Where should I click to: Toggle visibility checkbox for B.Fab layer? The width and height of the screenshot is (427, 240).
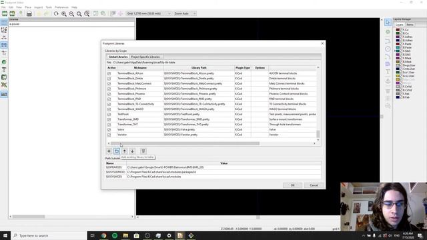(x=401, y=97)
